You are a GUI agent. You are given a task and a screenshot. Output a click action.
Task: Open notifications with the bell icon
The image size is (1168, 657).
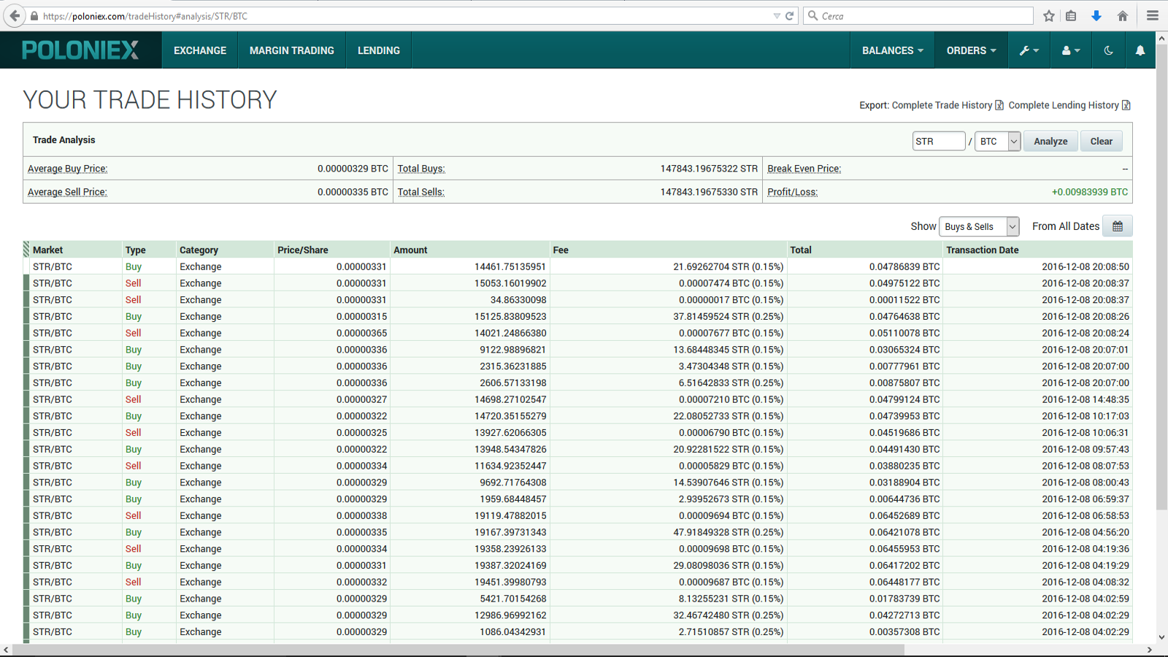[1140, 50]
